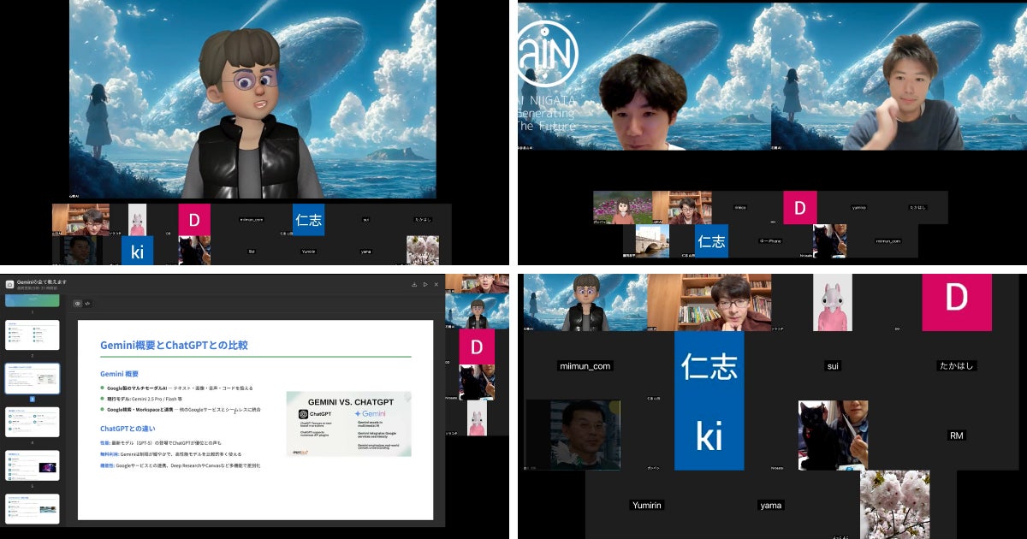Open slide 4 thumbnail in sidebar

(x=33, y=422)
